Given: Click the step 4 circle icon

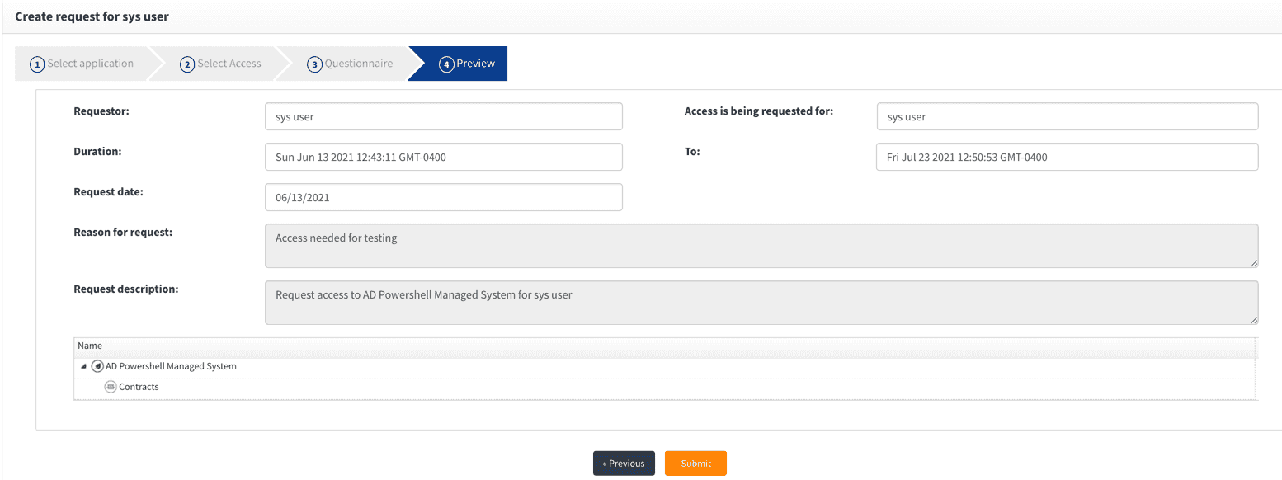Looking at the screenshot, I should coord(446,64).
